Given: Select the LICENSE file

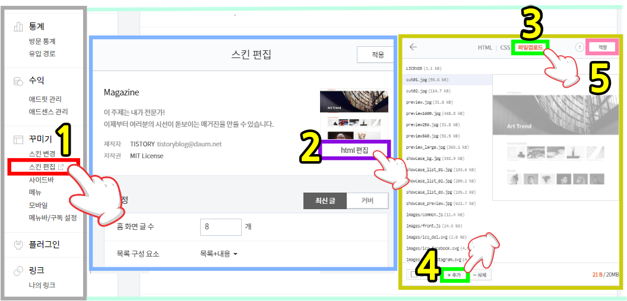Looking at the screenshot, I should click(x=424, y=68).
